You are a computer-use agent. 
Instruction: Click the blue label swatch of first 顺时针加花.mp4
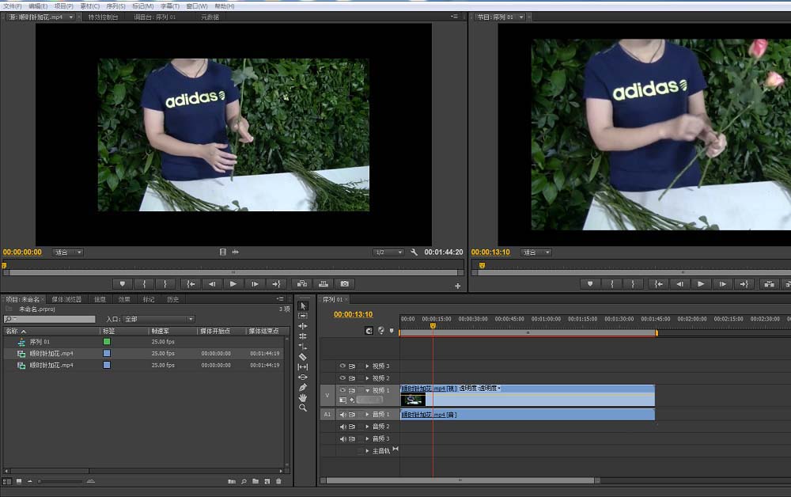[x=107, y=353]
